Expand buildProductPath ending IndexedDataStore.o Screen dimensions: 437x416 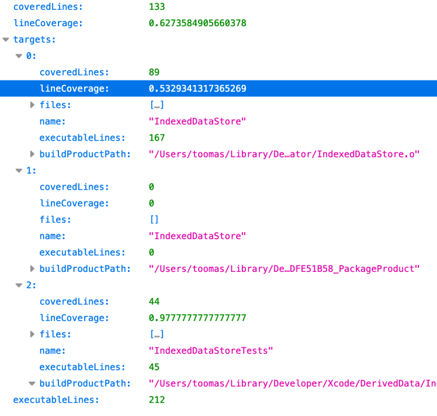click(x=32, y=154)
